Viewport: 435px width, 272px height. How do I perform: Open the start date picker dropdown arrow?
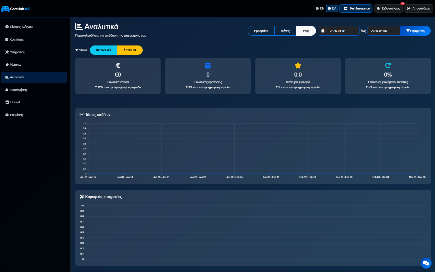pos(354,31)
